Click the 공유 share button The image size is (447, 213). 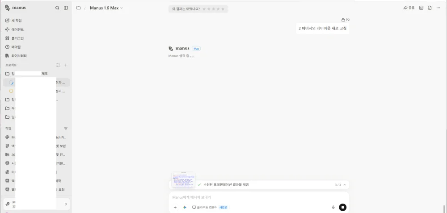coord(409,8)
